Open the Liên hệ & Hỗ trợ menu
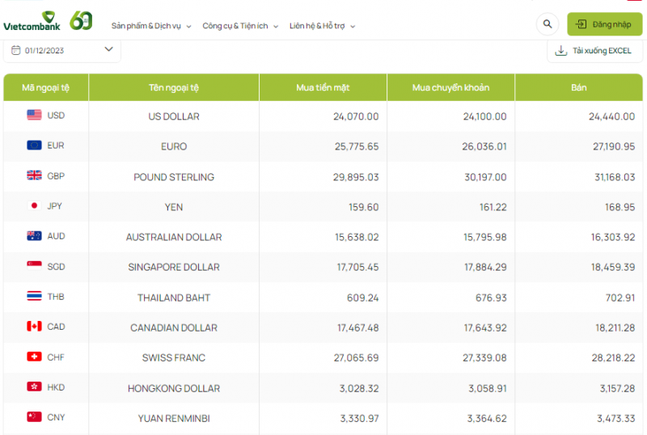The image size is (647, 435). point(322,26)
